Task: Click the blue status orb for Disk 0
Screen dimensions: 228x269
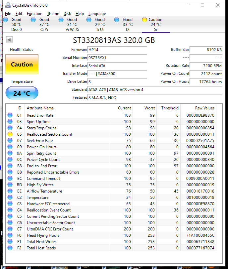Action: click(6, 20)
